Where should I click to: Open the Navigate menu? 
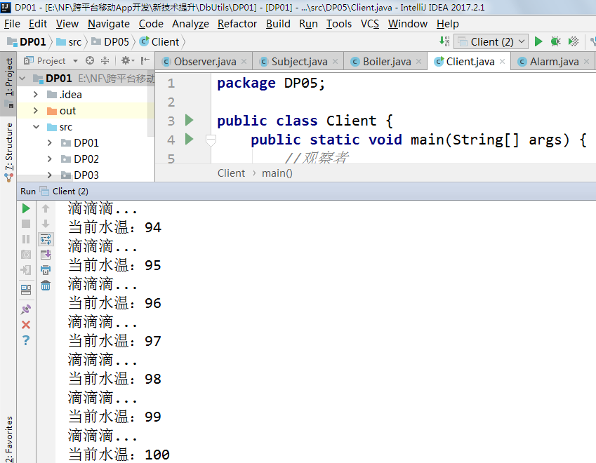[109, 24]
